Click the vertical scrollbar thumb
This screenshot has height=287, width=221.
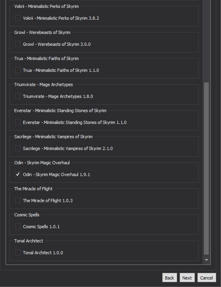click(x=206, y=169)
